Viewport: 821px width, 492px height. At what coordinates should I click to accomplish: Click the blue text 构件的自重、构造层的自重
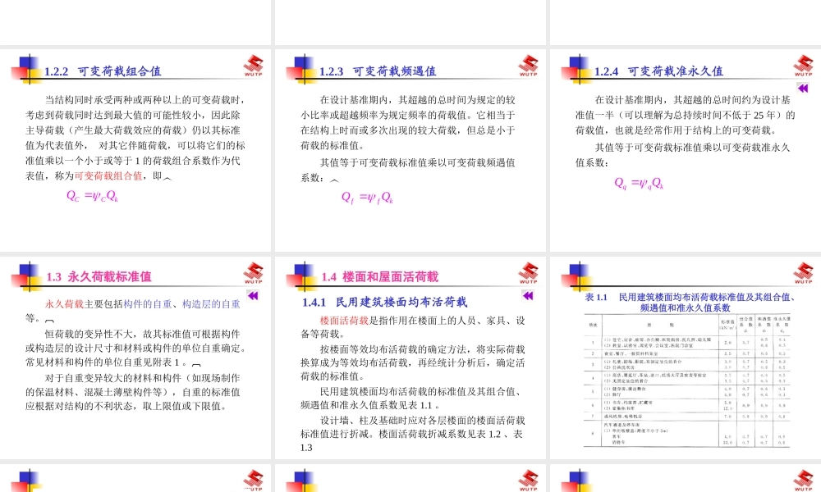182,303
